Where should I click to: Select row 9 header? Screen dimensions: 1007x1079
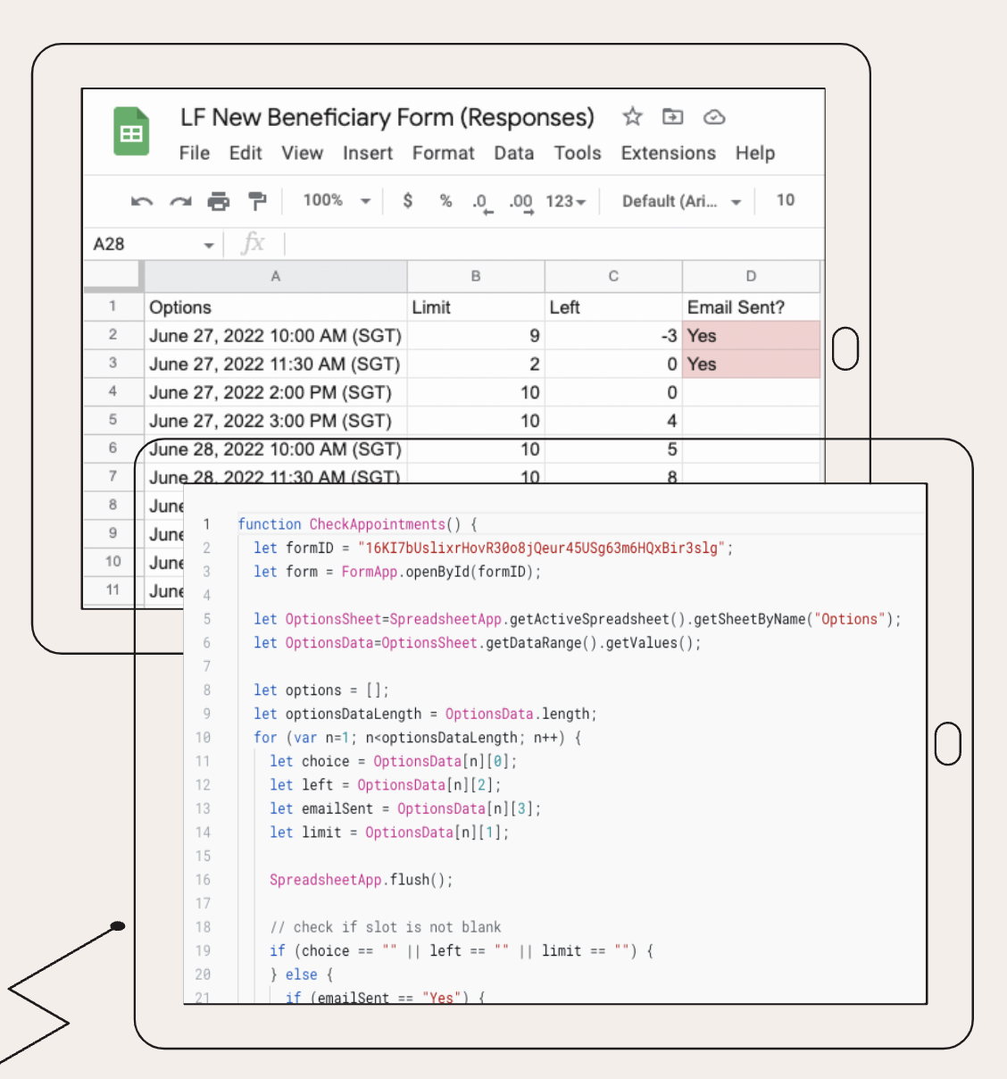click(x=113, y=533)
